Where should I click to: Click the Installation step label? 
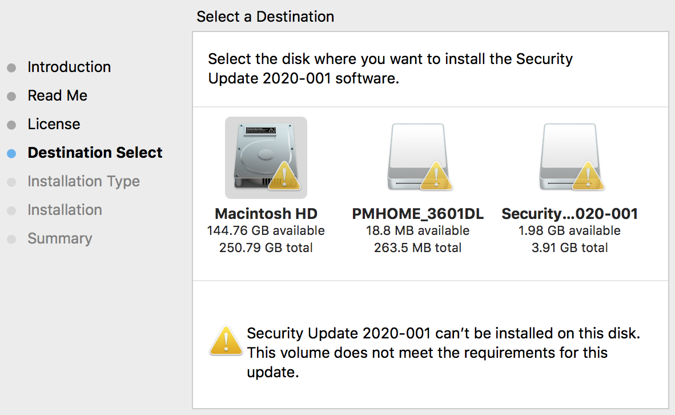click(x=65, y=210)
